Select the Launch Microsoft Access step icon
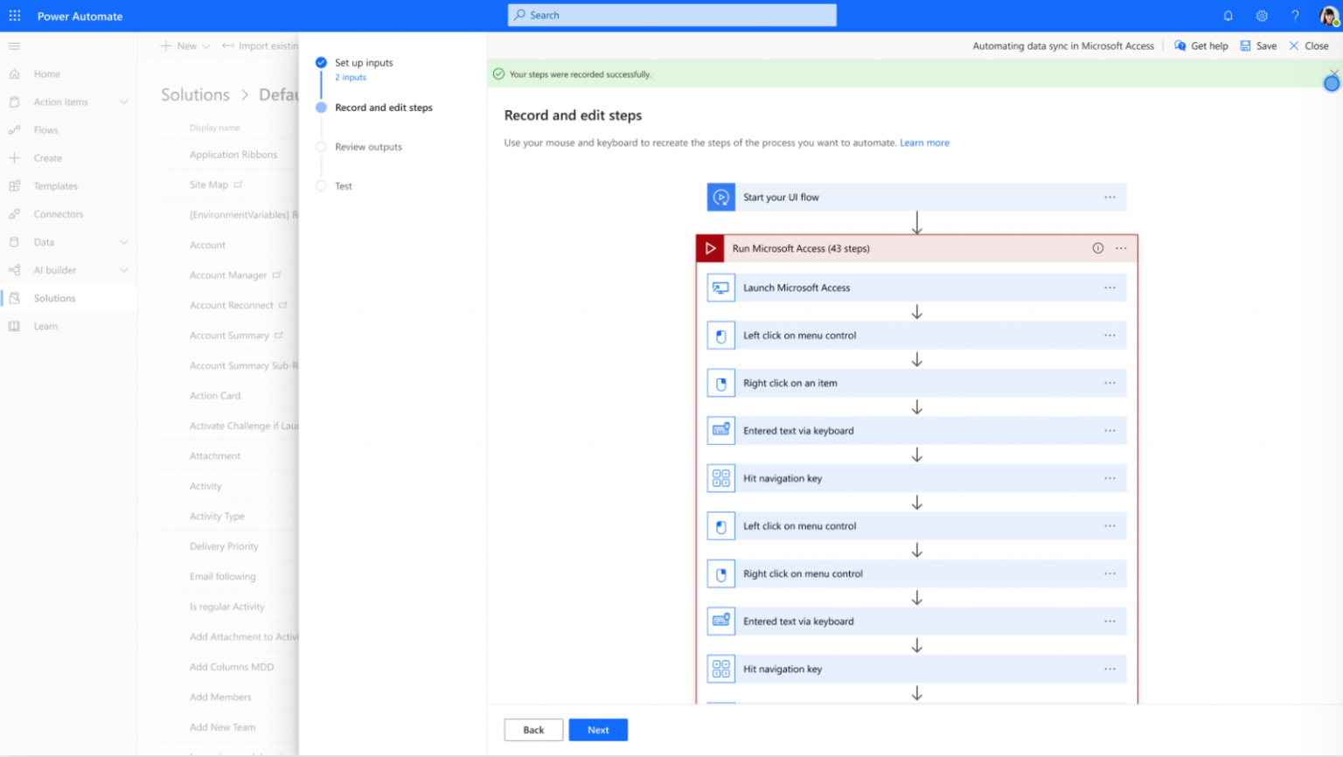The width and height of the screenshot is (1343, 757). tap(720, 288)
